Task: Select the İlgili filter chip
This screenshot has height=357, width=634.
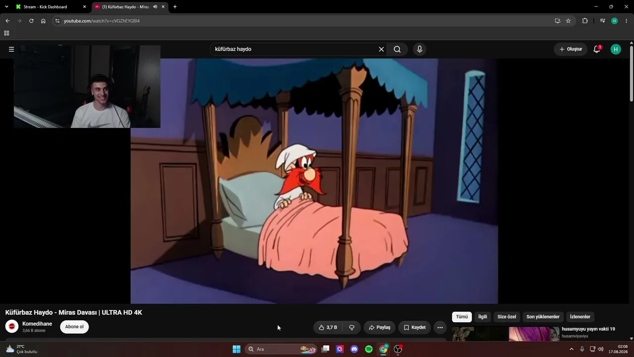Action: [x=482, y=317]
